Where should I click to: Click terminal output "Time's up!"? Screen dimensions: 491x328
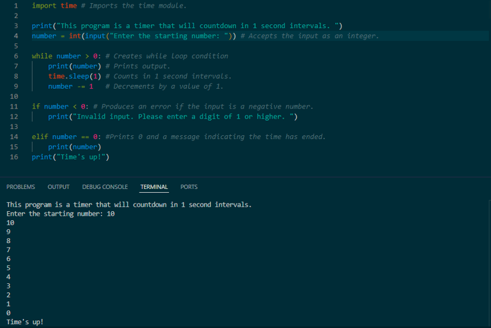[x=25, y=322]
